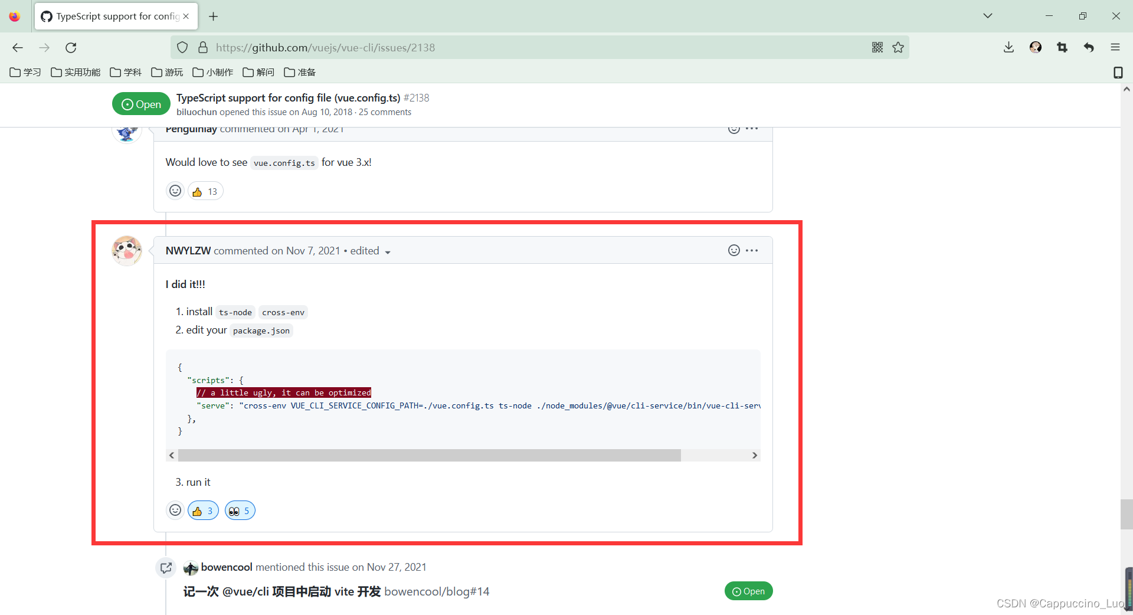Open the 解问 bookmarks folder

coord(258,73)
